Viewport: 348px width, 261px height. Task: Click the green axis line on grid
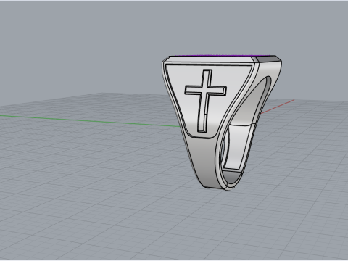[90, 121]
